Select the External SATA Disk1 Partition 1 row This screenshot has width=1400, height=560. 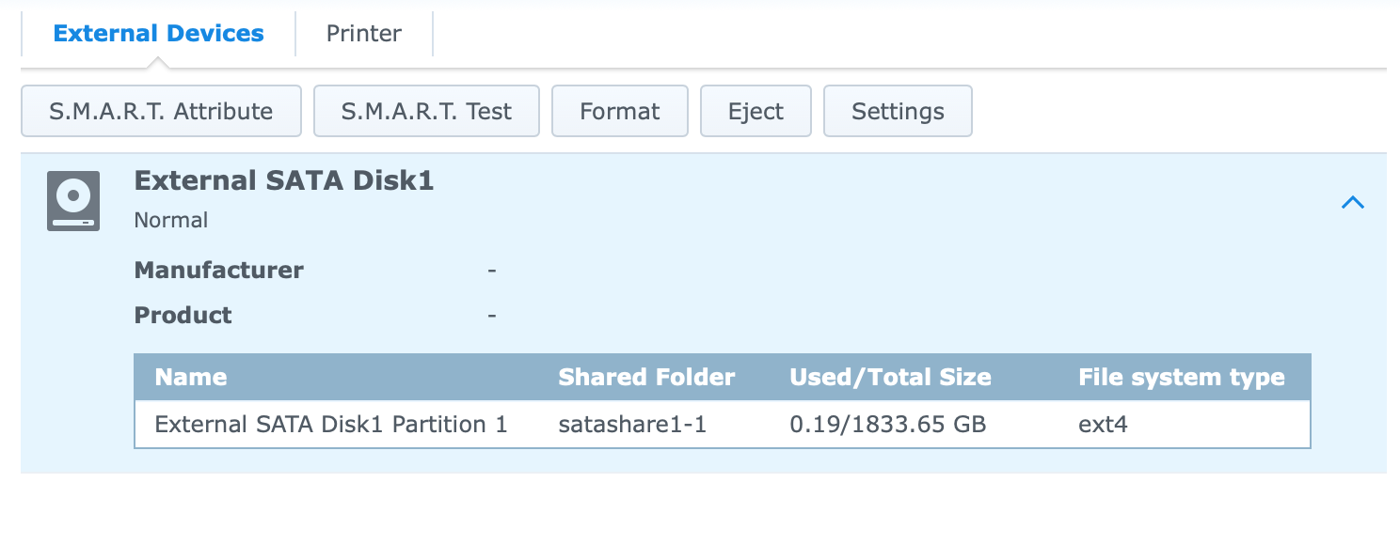[x=723, y=425]
